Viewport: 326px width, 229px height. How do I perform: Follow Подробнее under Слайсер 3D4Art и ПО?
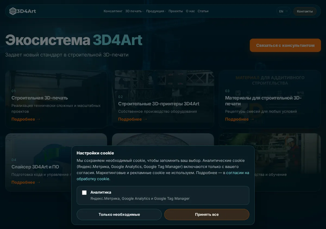point(26,182)
